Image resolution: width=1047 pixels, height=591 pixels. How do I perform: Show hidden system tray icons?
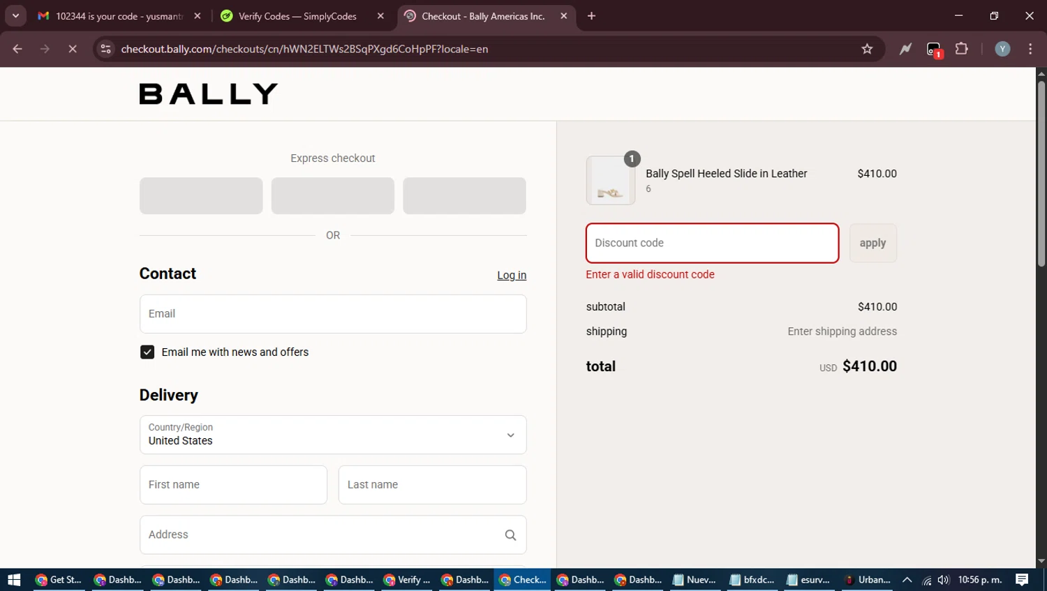click(x=907, y=580)
